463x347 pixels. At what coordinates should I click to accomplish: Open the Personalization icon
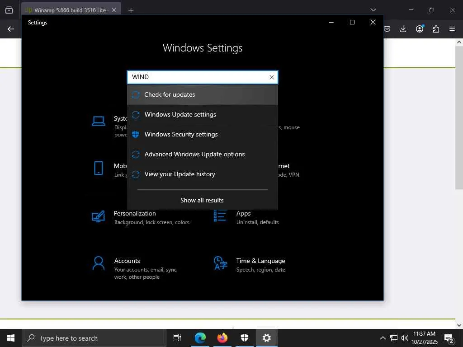(98, 216)
